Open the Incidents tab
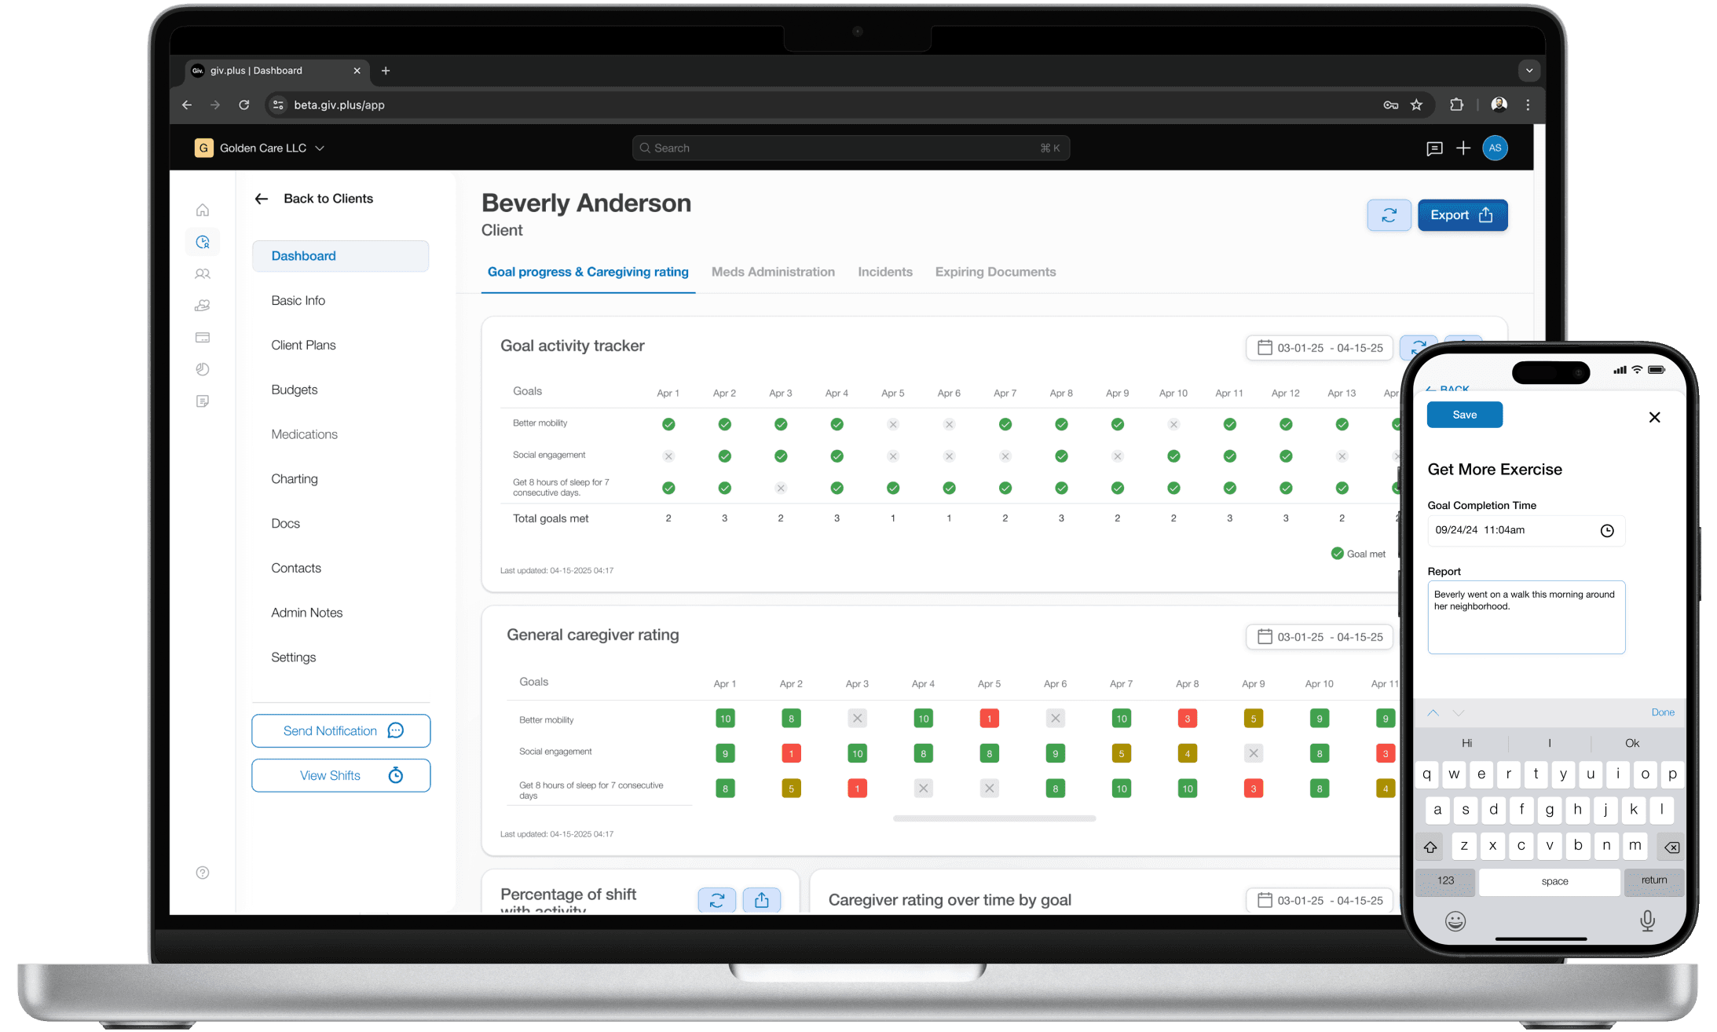Screen dimensions: 1717x1032 pyautogui.click(x=885, y=272)
